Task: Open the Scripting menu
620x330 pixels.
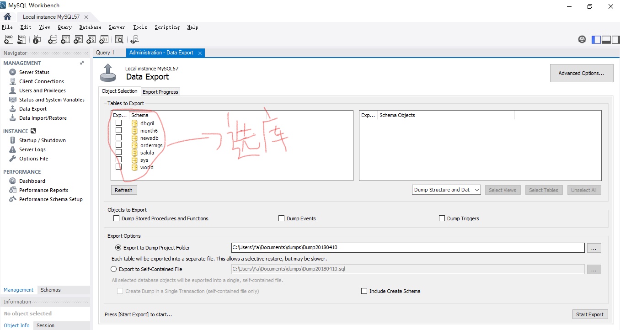Action: coord(167,27)
